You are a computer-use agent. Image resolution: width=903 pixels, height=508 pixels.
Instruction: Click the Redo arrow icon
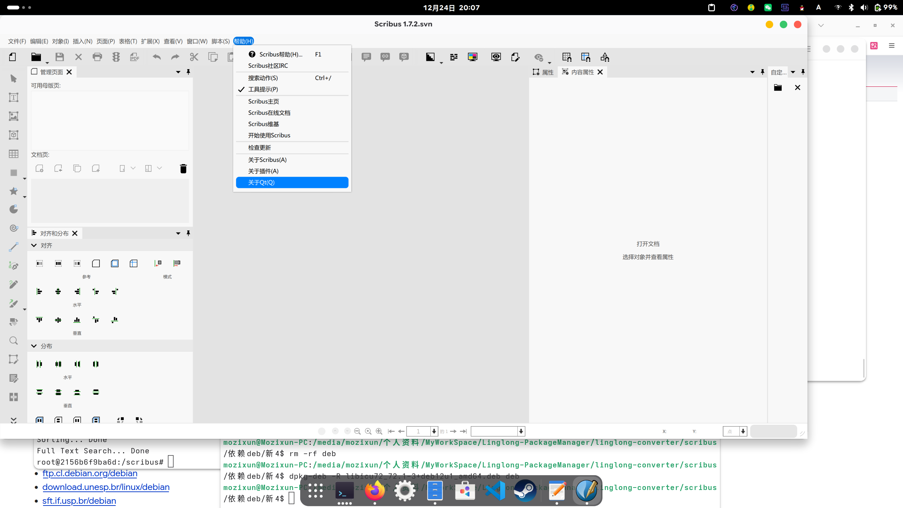click(x=175, y=57)
